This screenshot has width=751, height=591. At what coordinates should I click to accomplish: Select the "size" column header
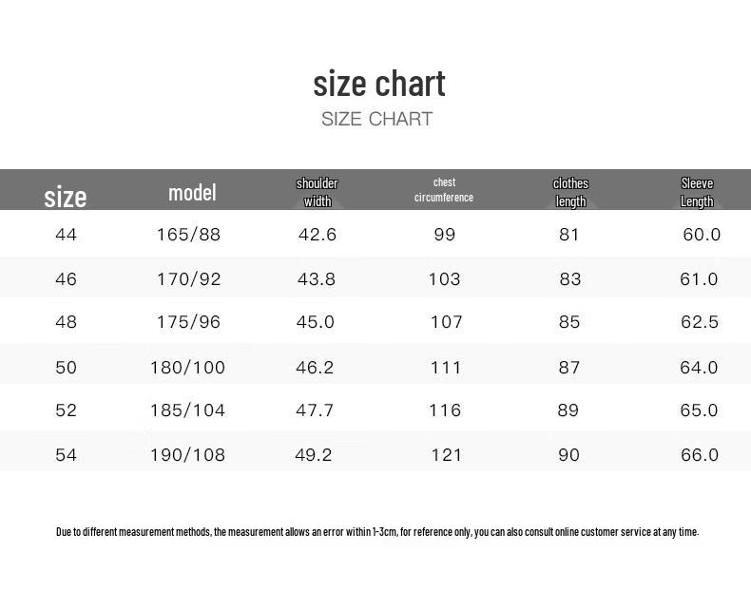[x=65, y=197]
